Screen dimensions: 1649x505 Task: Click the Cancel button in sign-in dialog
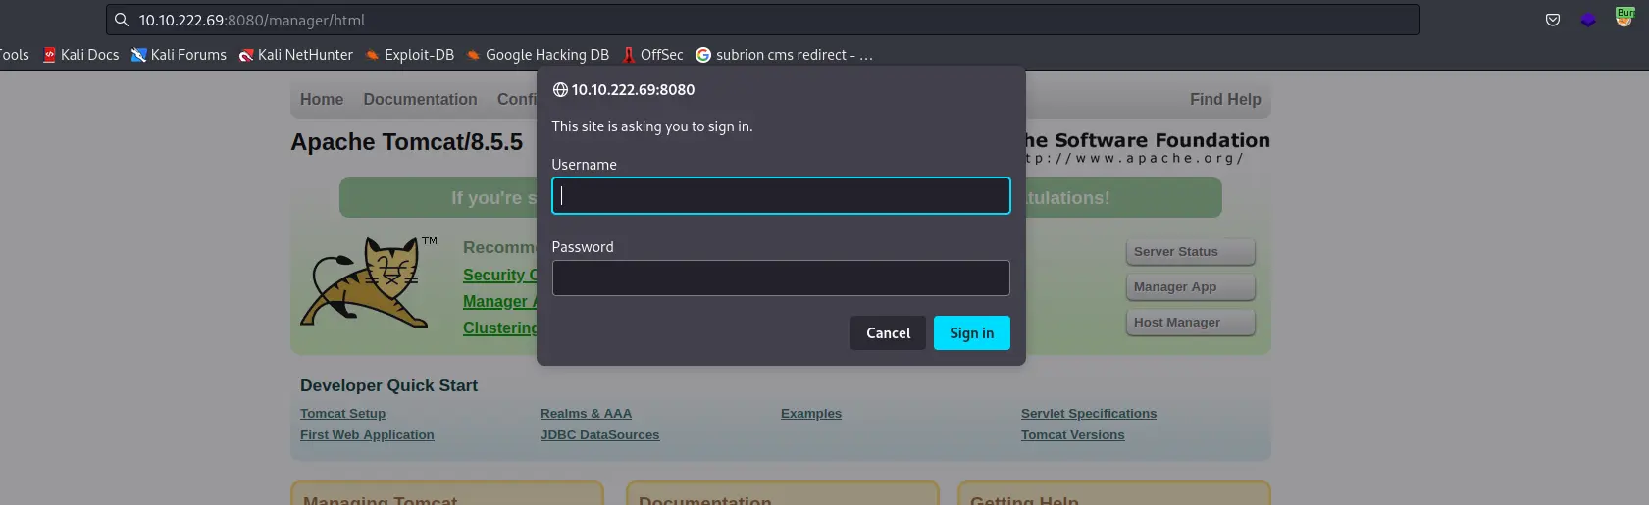point(888,333)
